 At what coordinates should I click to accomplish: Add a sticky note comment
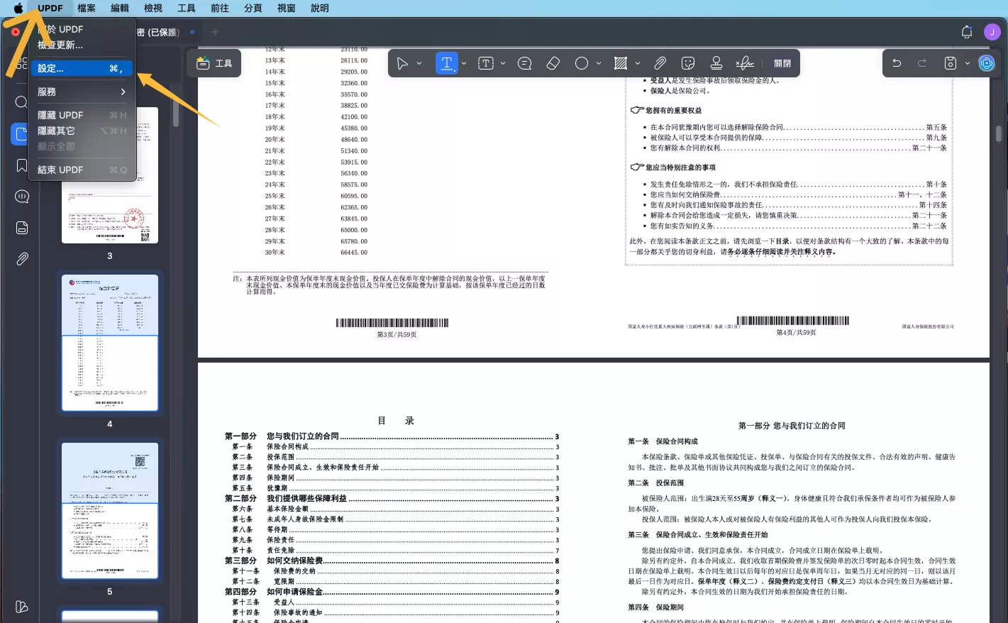click(x=525, y=63)
